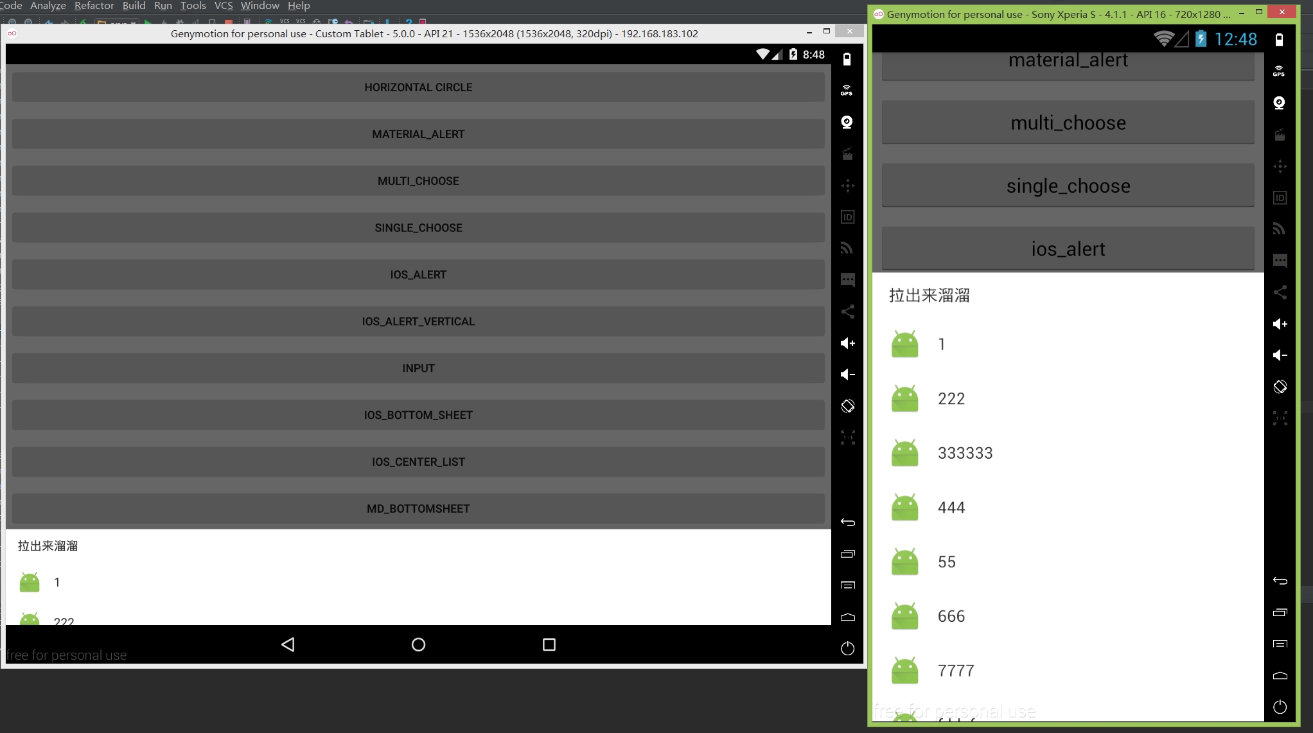Screen dimensions: 1313x733
Task: Open the Tools menu
Action: (x=193, y=6)
